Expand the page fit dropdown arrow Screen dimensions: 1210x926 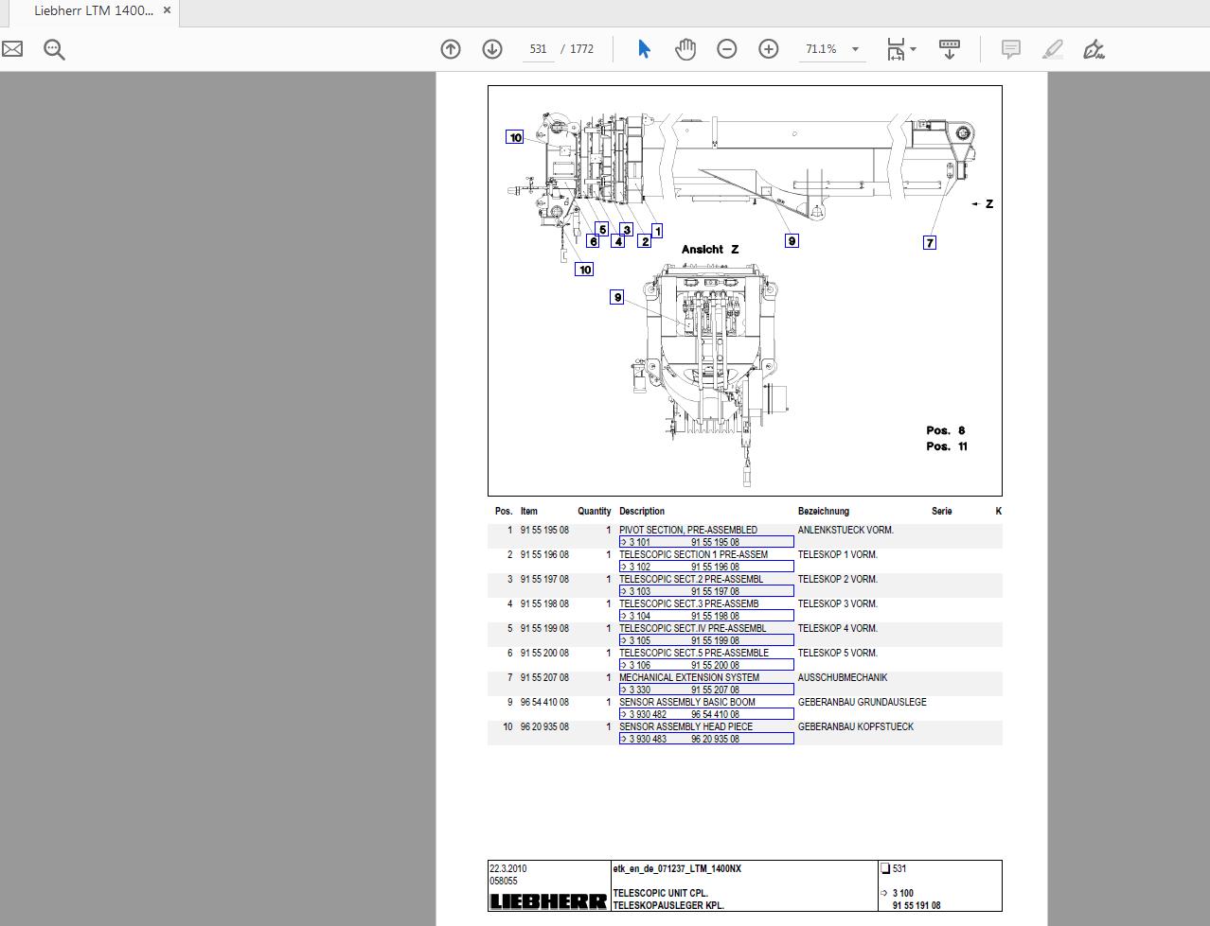914,49
